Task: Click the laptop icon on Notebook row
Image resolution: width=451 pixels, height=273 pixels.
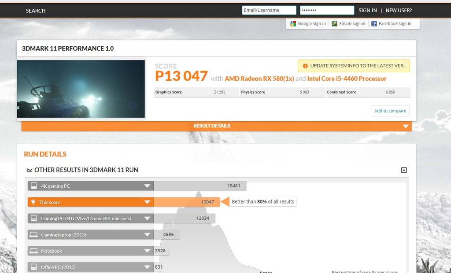Action: [x=33, y=251]
